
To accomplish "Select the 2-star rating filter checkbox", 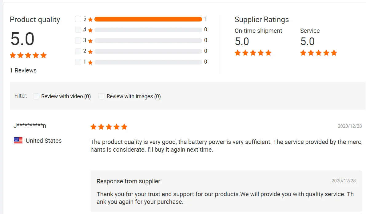I will pos(78,51).
